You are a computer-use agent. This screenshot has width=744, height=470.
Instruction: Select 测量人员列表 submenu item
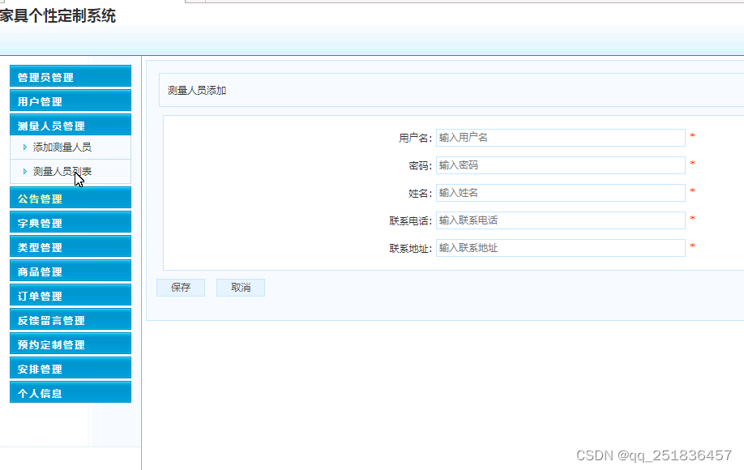[x=62, y=171]
